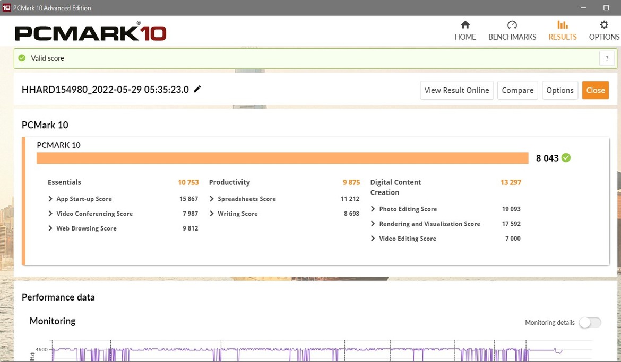Switch to the BENCHMARKS tab label
Image resolution: width=621 pixels, height=362 pixels.
pyautogui.click(x=512, y=37)
